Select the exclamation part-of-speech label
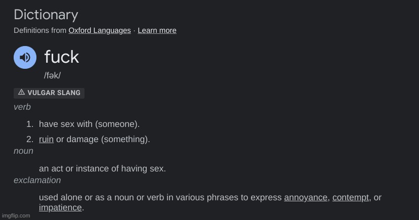419x220 pixels. tap(37, 180)
